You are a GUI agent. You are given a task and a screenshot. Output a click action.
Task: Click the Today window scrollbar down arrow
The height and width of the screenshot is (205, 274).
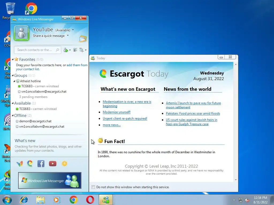pos(236,180)
